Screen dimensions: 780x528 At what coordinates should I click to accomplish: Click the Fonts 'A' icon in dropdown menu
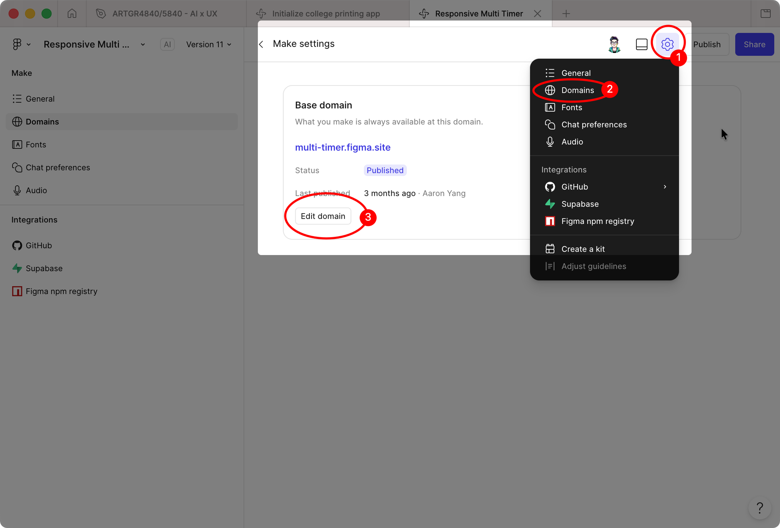[x=550, y=107]
